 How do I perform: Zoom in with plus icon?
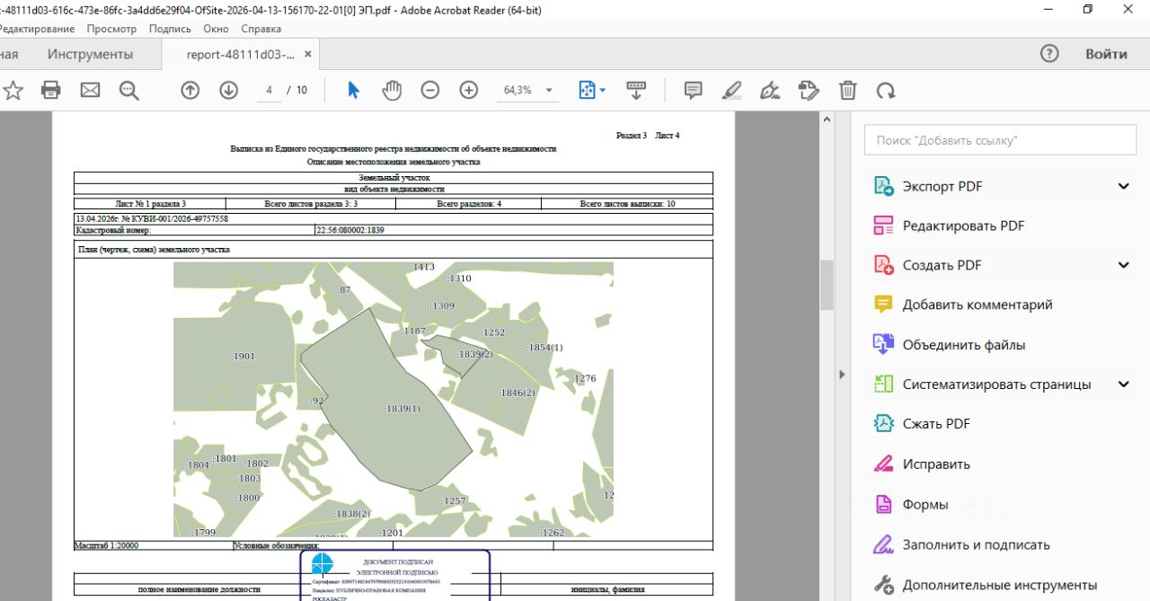click(x=469, y=90)
